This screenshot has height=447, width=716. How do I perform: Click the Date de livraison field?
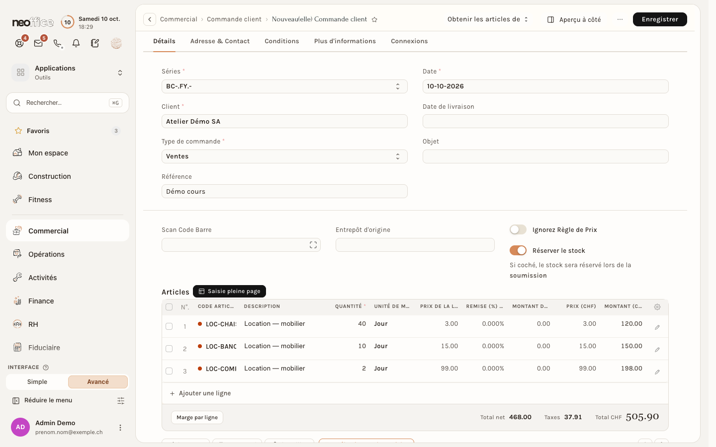pos(545,121)
